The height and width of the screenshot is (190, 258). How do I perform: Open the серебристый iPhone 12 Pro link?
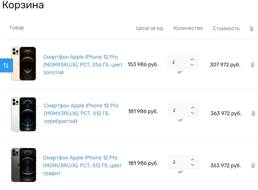coord(81,113)
